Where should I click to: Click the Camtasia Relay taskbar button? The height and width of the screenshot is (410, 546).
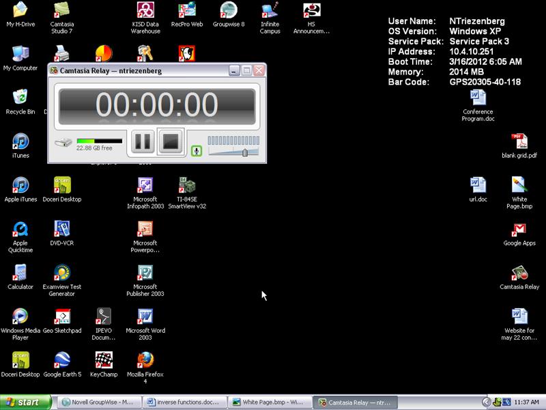point(356,402)
